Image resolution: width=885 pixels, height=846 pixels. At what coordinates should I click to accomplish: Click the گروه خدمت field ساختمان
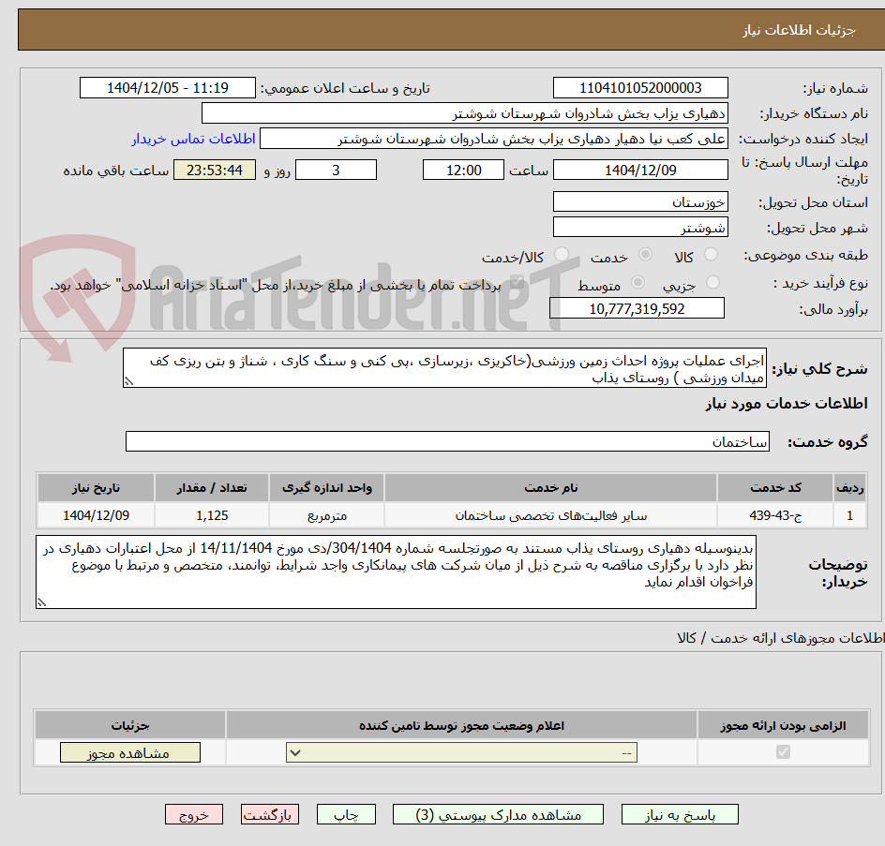[447, 441]
